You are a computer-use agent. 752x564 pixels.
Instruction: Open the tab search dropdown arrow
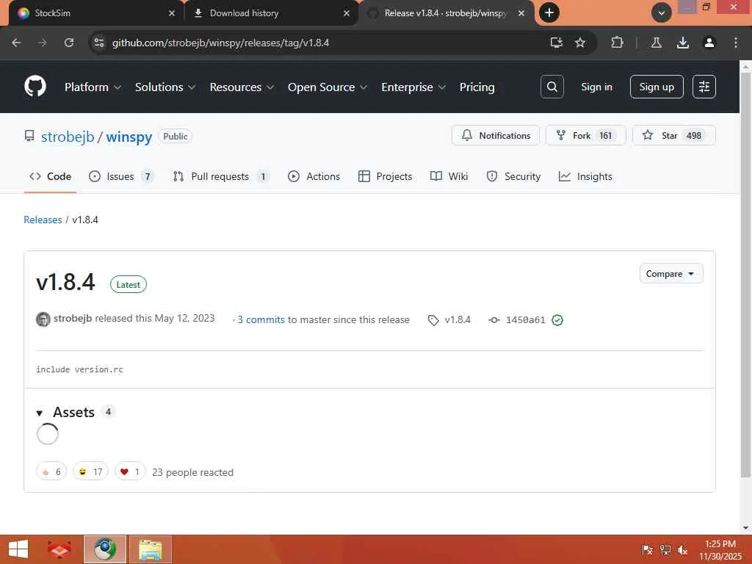tap(662, 12)
